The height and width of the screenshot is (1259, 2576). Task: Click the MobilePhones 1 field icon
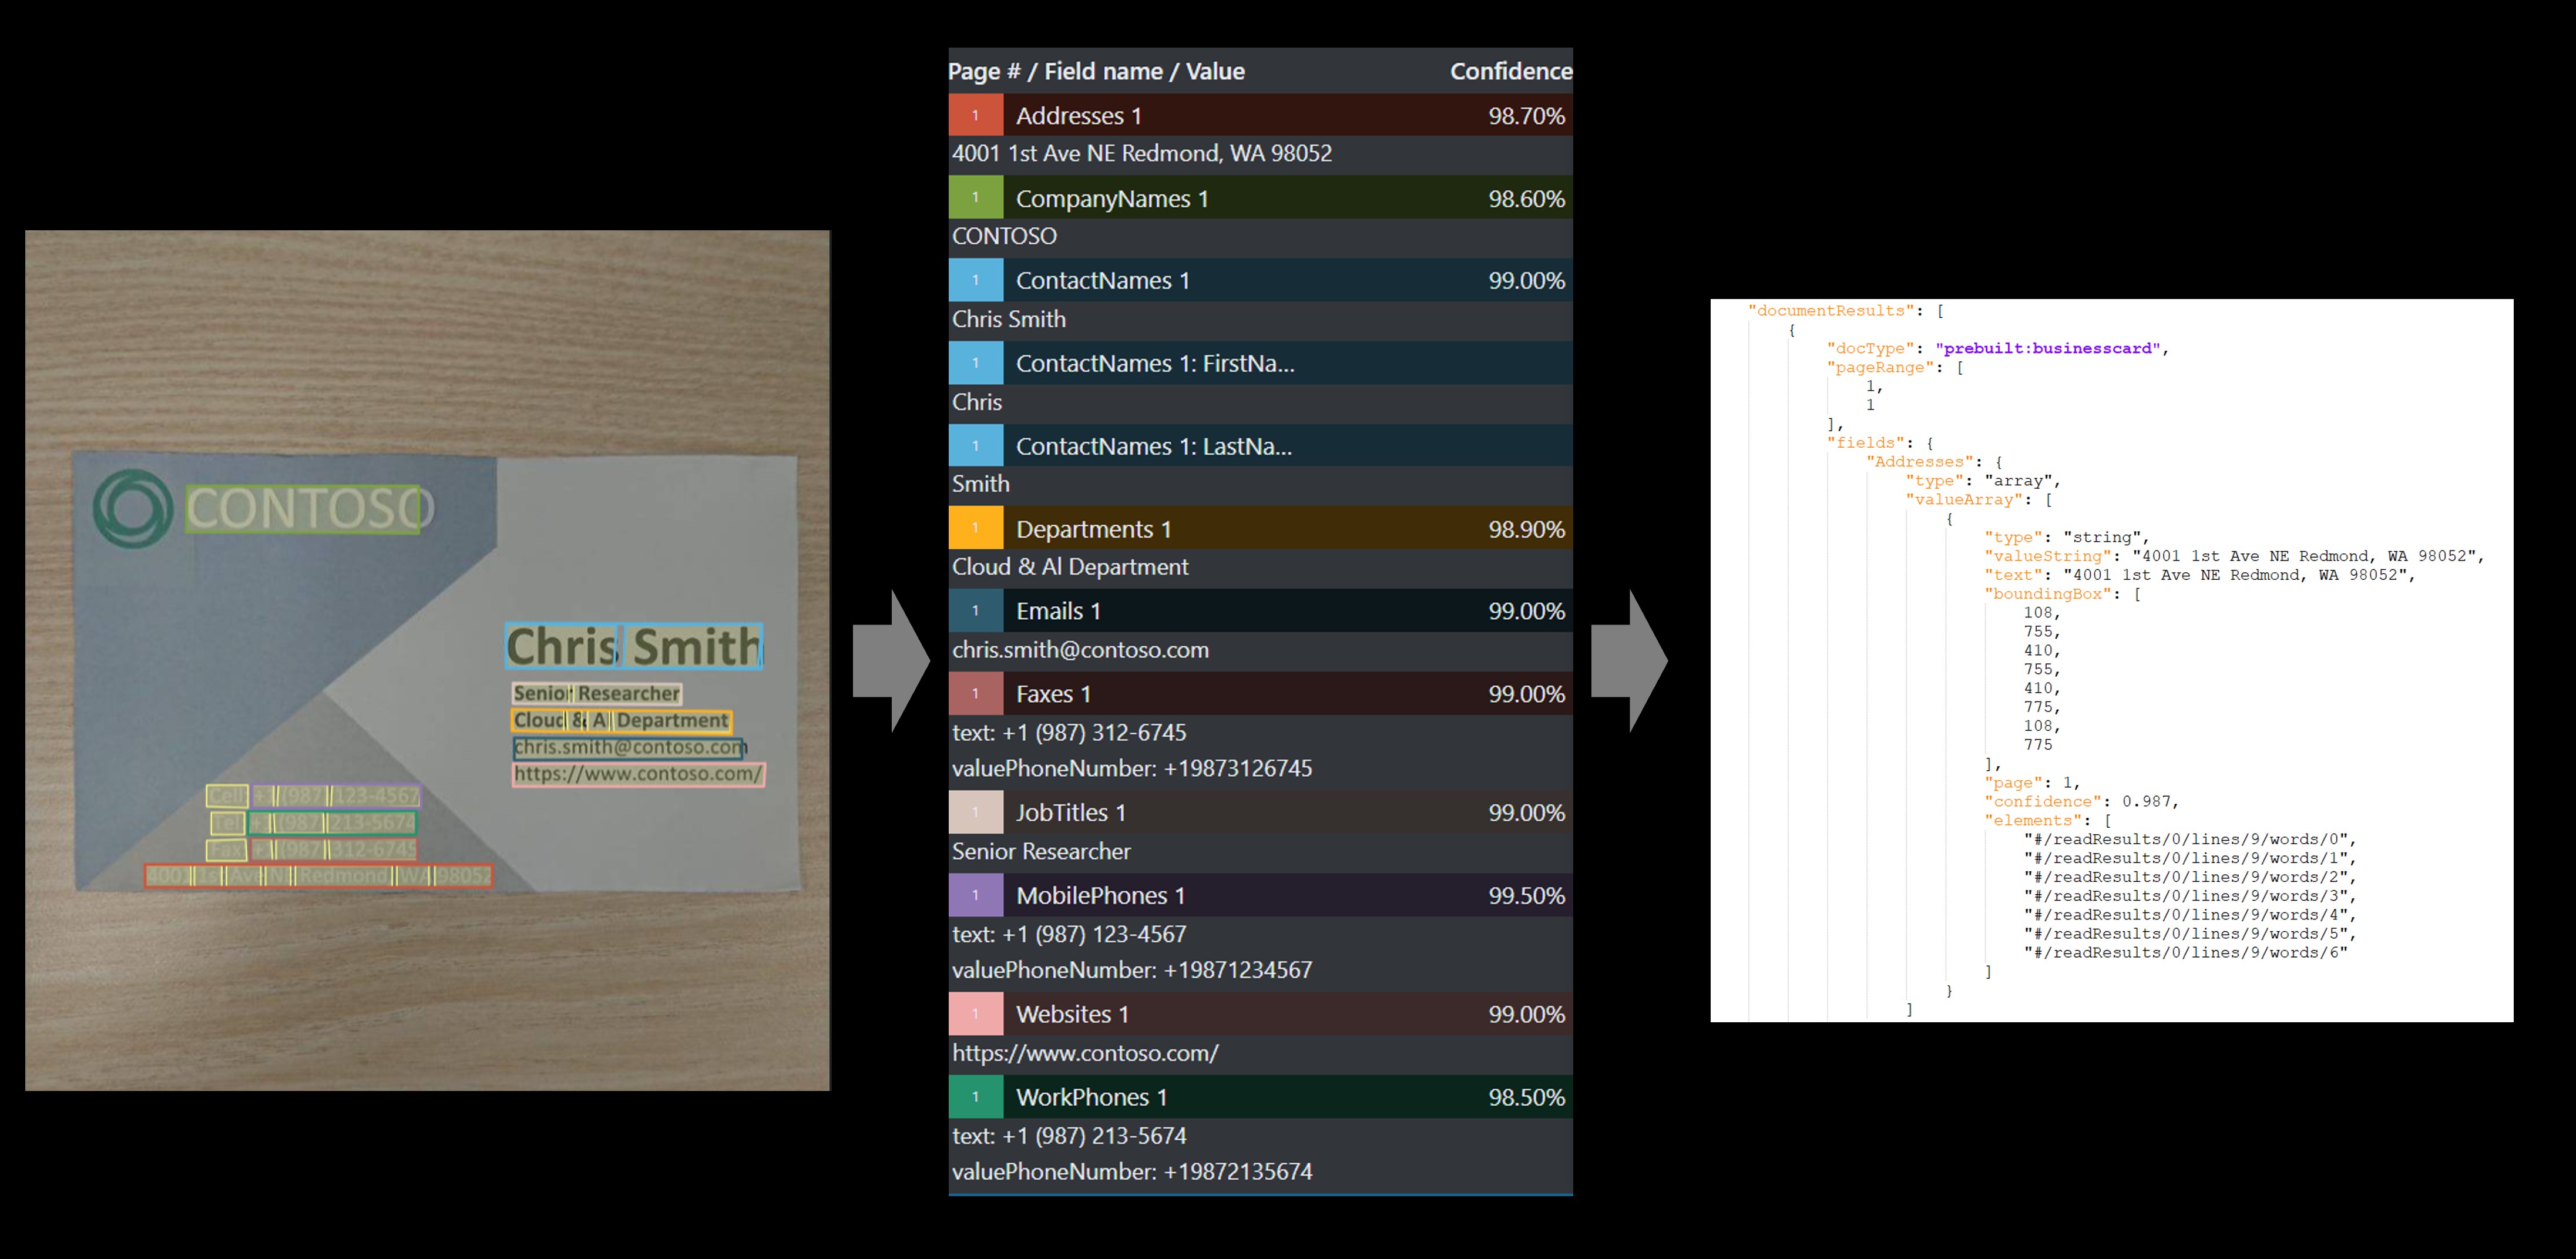[x=971, y=896]
